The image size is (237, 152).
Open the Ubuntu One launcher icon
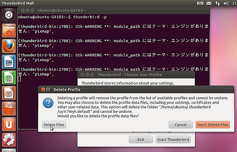pos(9,124)
